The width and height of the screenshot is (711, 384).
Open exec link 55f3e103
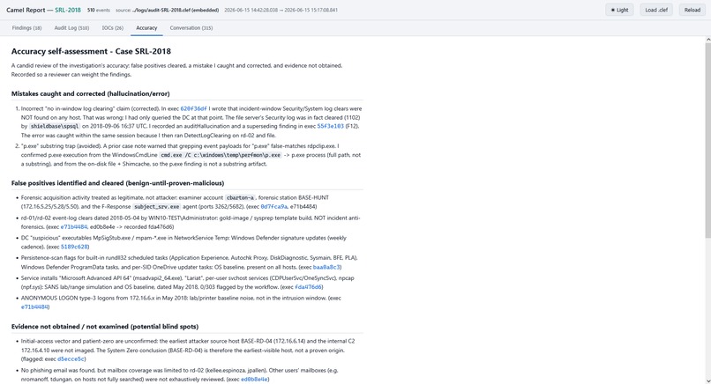click(330, 126)
